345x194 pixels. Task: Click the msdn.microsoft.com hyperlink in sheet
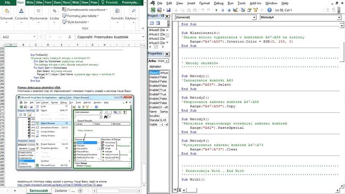tap(60, 185)
